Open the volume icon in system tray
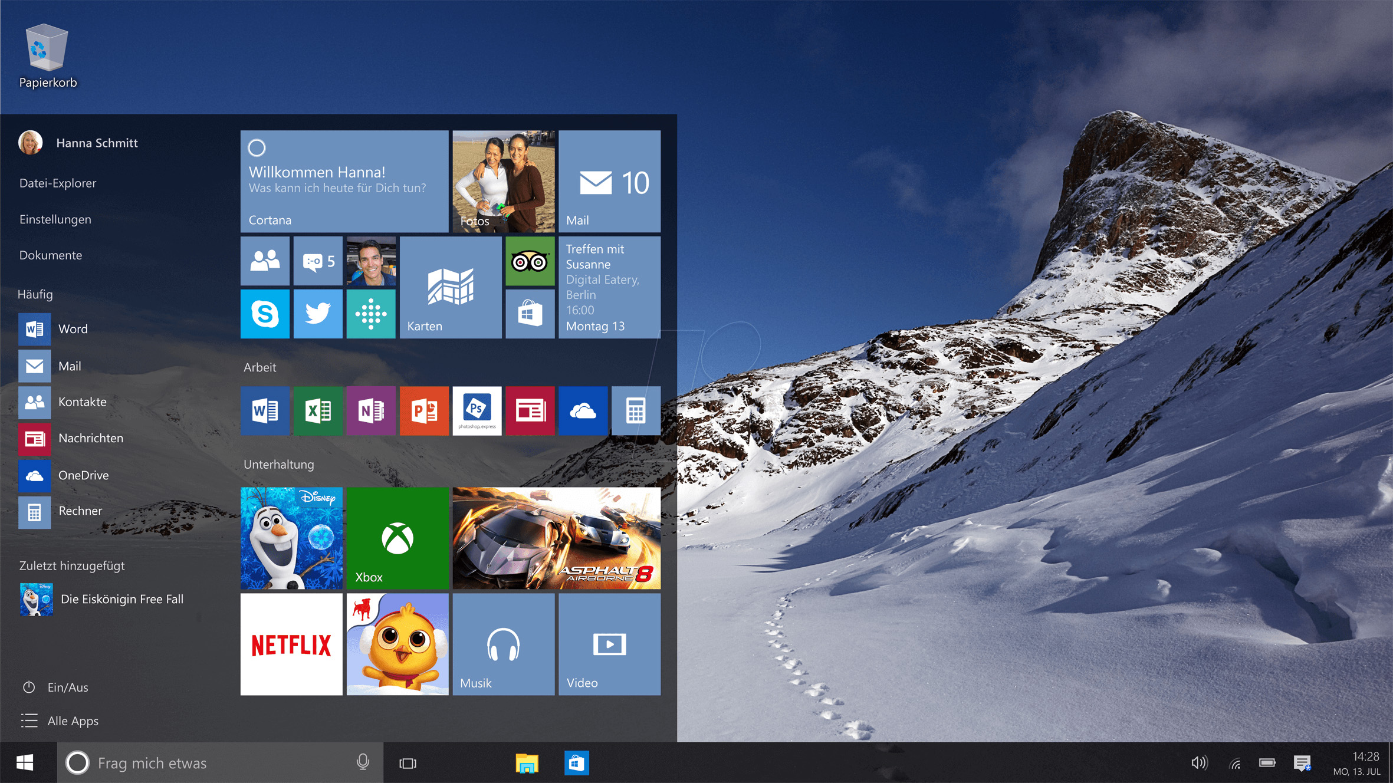The width and height of the screenshot is (1393, 783). coord(1198,763)
